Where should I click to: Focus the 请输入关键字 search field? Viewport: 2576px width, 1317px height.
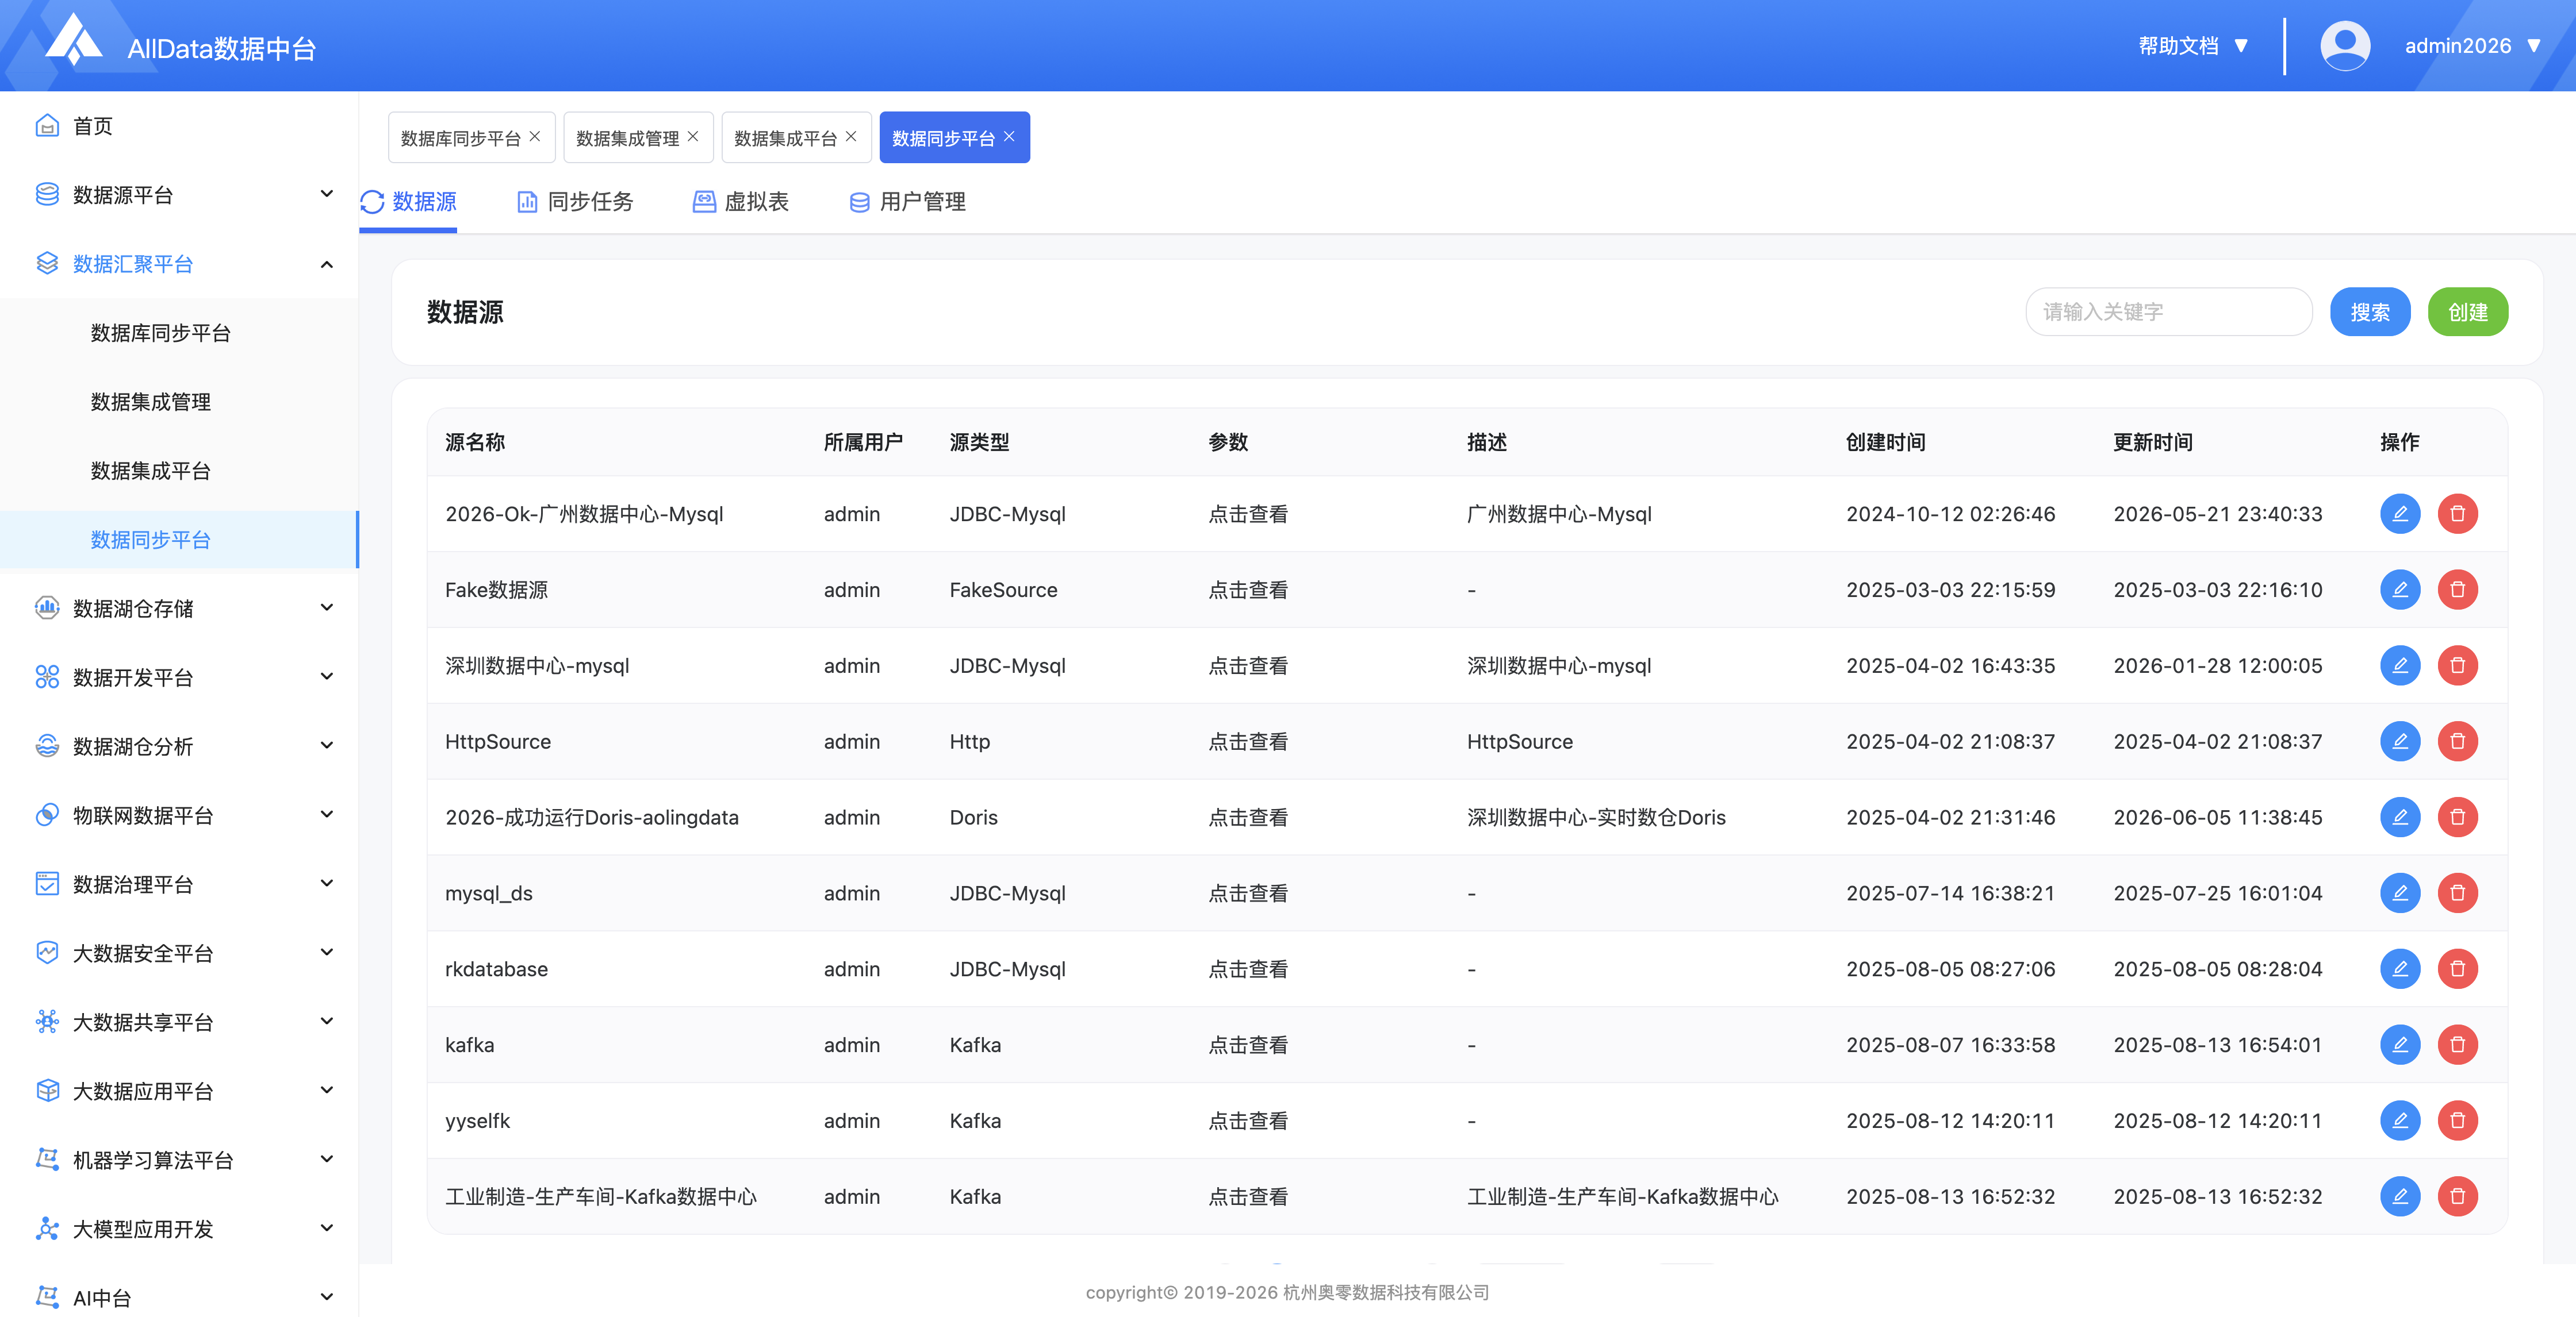pyautogui.click(x=2168, y=312)
